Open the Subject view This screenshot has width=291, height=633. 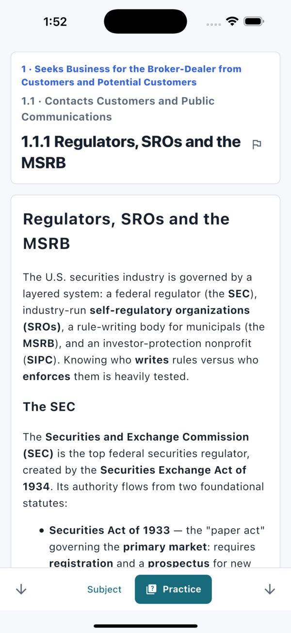click(x=104, y=589)
